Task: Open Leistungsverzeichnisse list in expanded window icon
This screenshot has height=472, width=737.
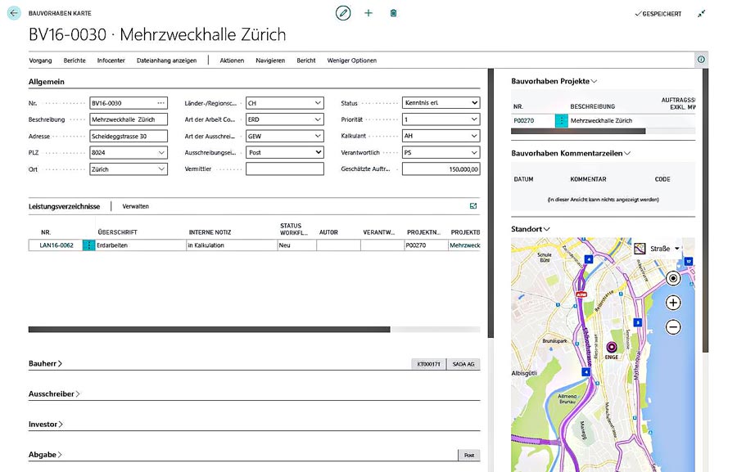Action: [473, 206]
